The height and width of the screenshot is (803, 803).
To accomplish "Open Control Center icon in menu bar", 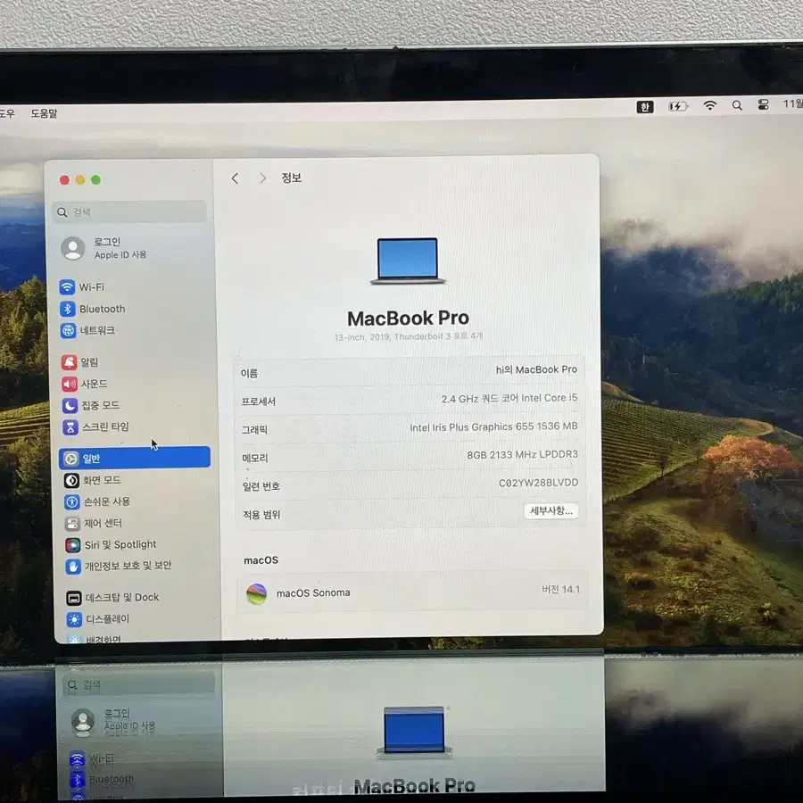I will (x=763, y=104).
